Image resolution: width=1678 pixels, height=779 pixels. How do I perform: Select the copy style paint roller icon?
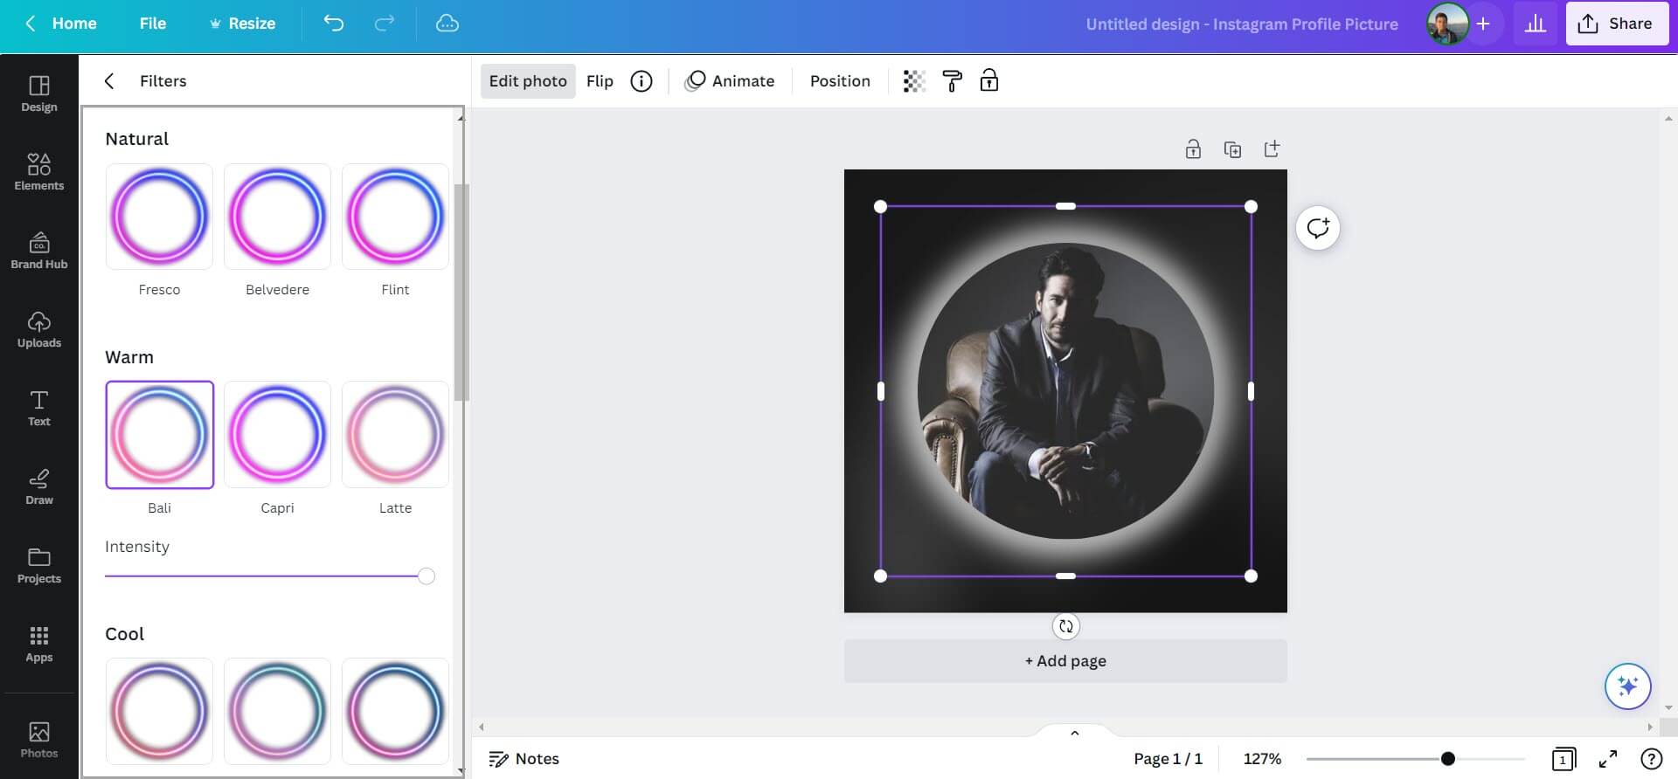[x=952, y=81]
